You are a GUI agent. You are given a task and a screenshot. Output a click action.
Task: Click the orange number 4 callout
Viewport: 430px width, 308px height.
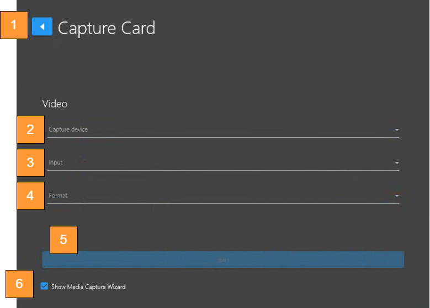coord(30,196)
